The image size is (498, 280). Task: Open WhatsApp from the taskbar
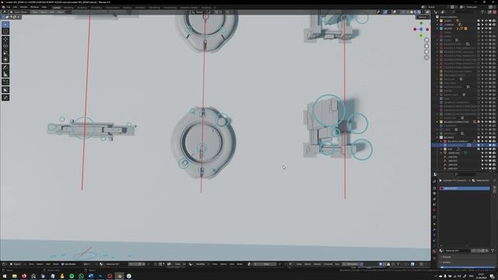pos(81,276)
